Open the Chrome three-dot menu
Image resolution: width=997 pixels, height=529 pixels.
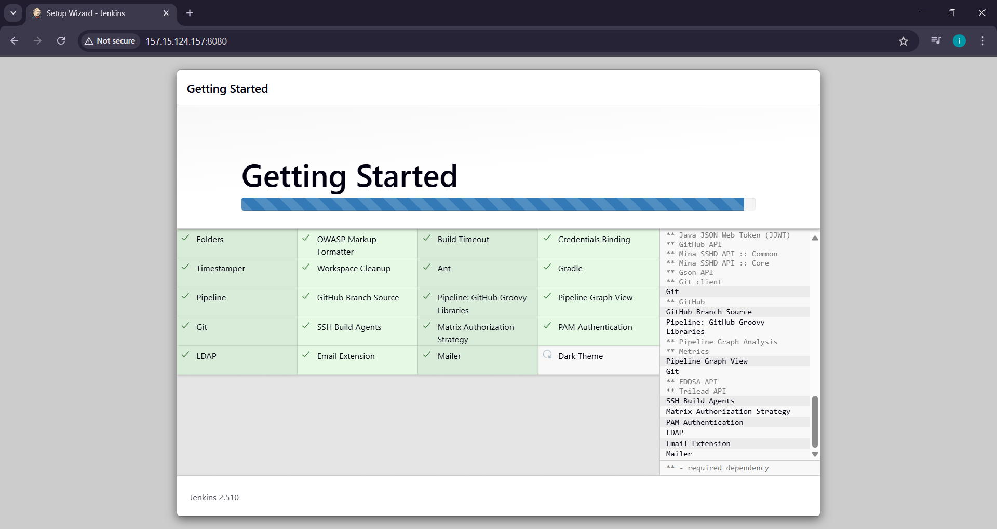coord(982,41)
